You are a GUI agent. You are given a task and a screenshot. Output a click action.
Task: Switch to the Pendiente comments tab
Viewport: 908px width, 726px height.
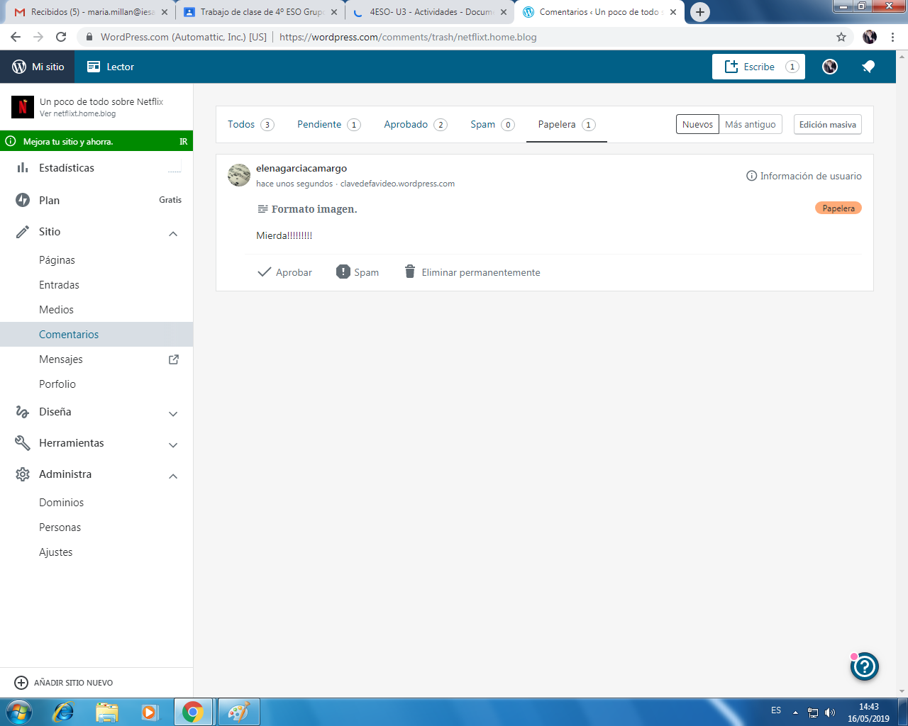328,124
